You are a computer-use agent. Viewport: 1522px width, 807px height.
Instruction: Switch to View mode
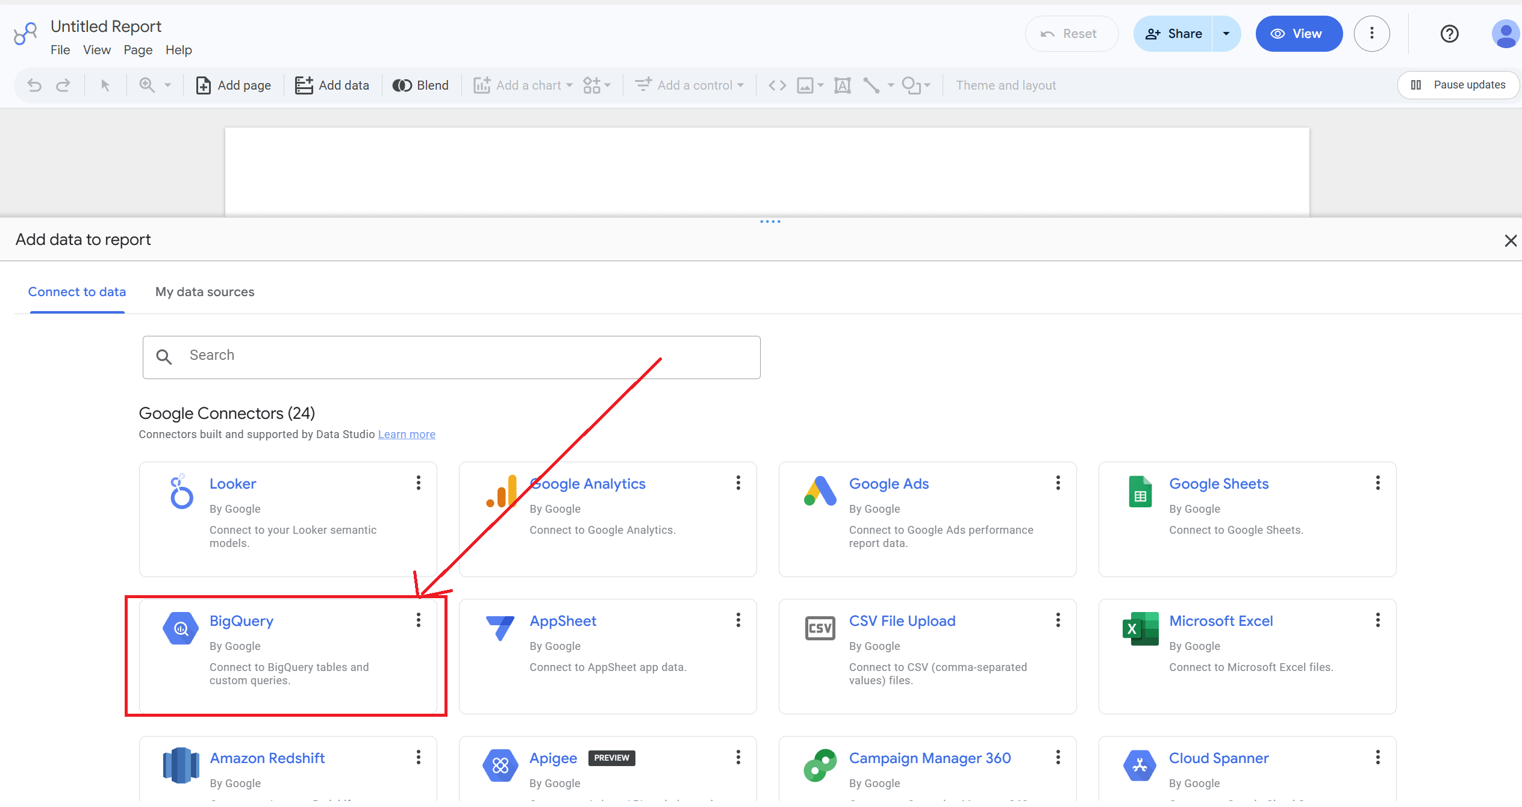tap(1299, 34)
